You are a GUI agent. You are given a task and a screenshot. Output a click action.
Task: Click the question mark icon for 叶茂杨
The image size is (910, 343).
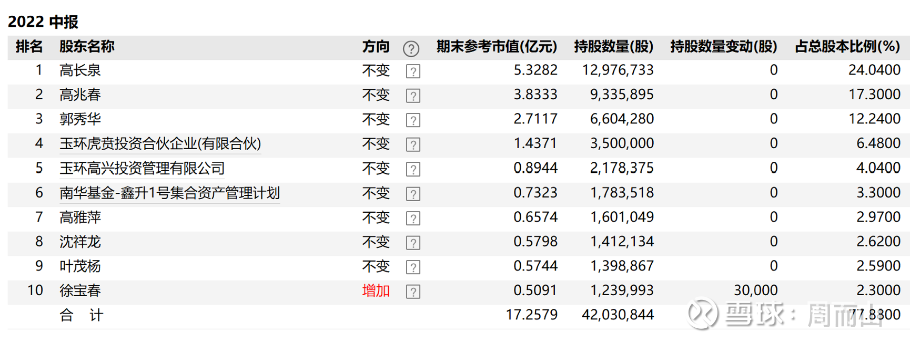(x=413, y=267)
